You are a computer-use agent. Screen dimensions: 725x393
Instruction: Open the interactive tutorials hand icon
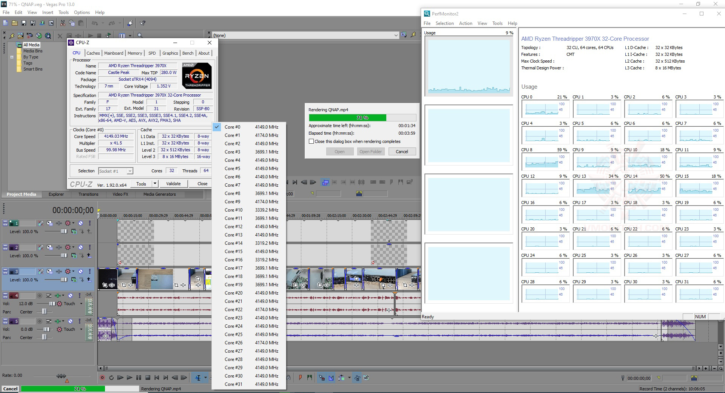(x=130, y=23)
